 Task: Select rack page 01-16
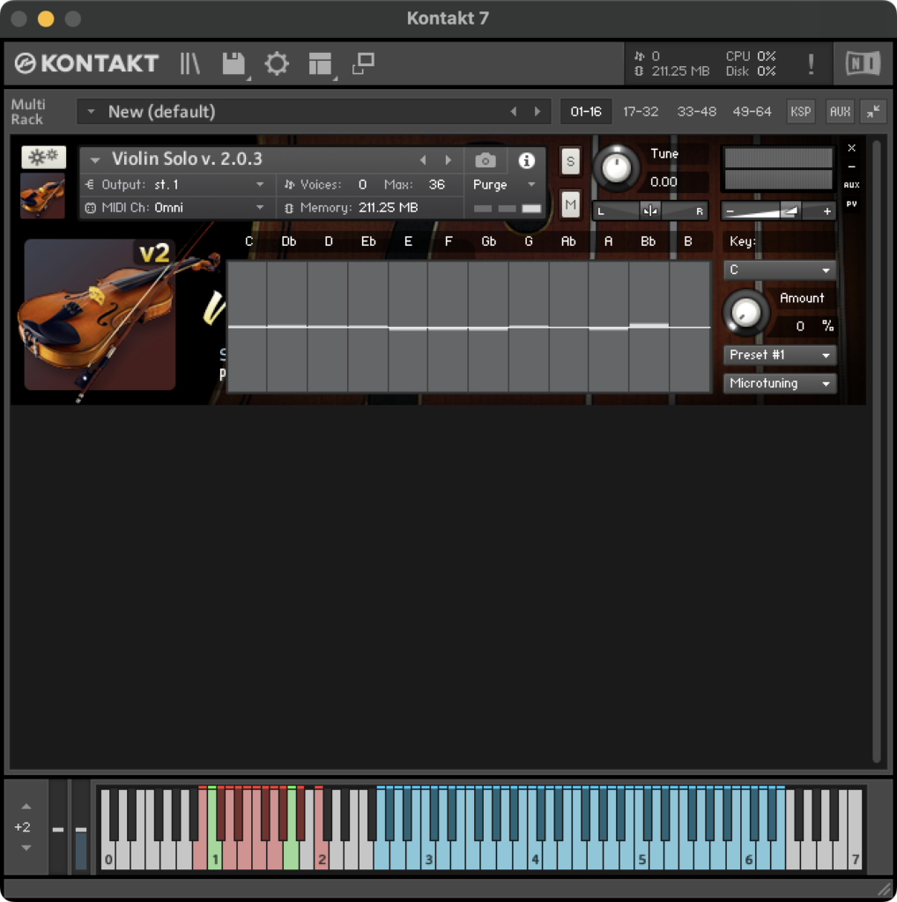[586, 112]
